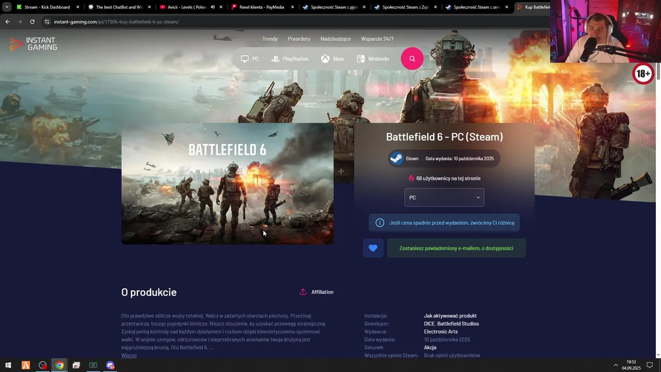Click the browser back arrow
This screenshot has height=372, width=661.
(x=7, y=22)
